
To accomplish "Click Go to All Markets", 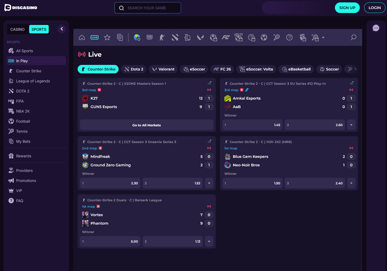I will pos(147,125).
